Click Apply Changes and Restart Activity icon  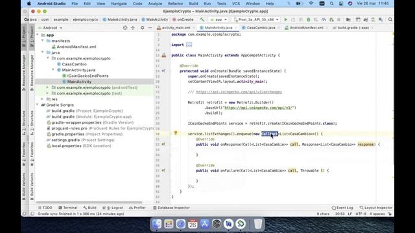pos(293,19)
